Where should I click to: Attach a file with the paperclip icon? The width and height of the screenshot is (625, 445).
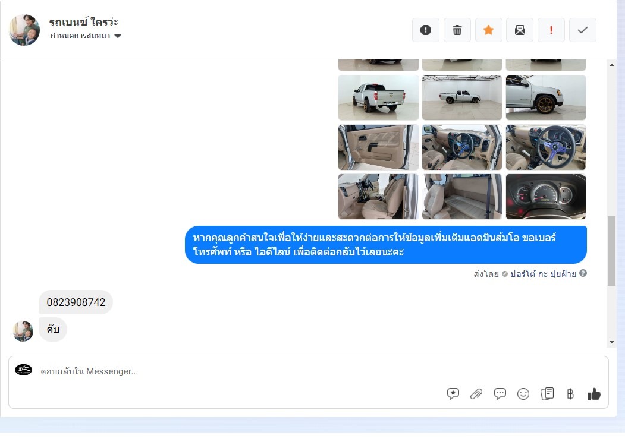476,394
